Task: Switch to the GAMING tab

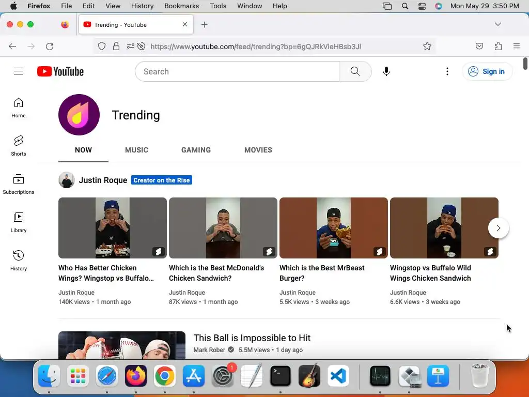Action: (196, 150)
